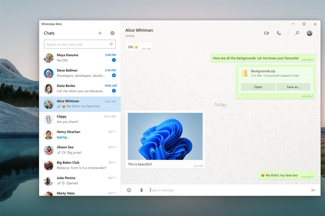Click Big Bakes Club group avatar
Image resolution: width=325 pixels, height=216 pixels.
pyautogui.click(x=49, y=165)
